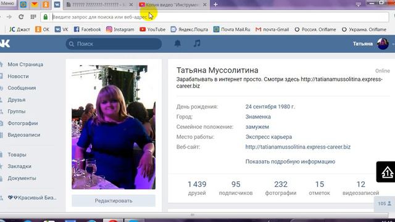Open the Facebook bookmark
The width and height of the screenshot is (395, 222).
(x=87, y=30)
